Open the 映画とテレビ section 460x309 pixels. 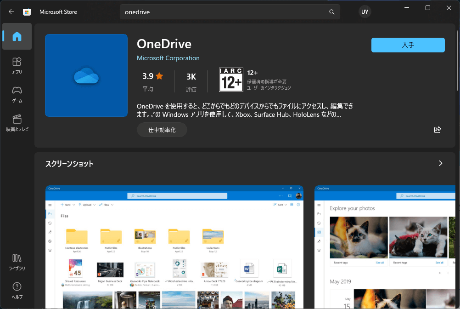17,124
